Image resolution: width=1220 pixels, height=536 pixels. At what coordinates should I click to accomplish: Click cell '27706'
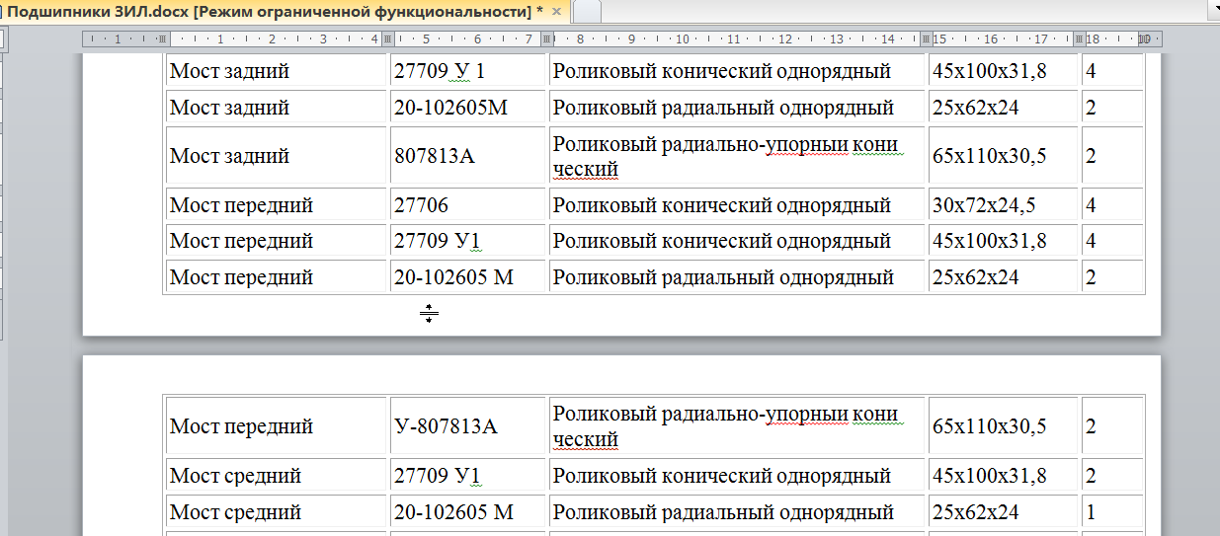coord(468,205)
